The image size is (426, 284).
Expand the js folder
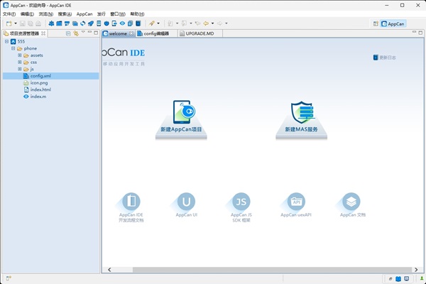coord(20,69)
